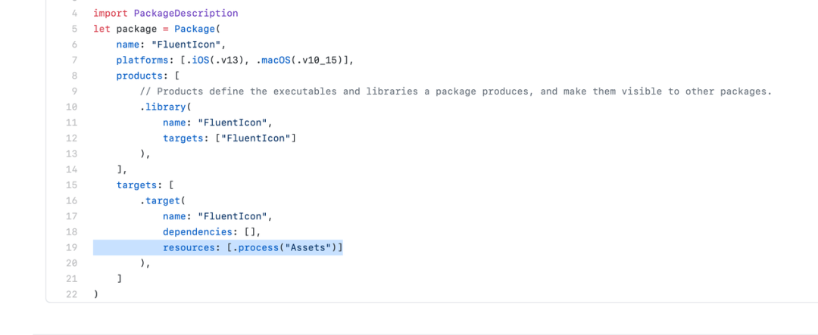Click the word Package after equals sign
The height and width of the screenshot is (335, 818).
[192, 29]
